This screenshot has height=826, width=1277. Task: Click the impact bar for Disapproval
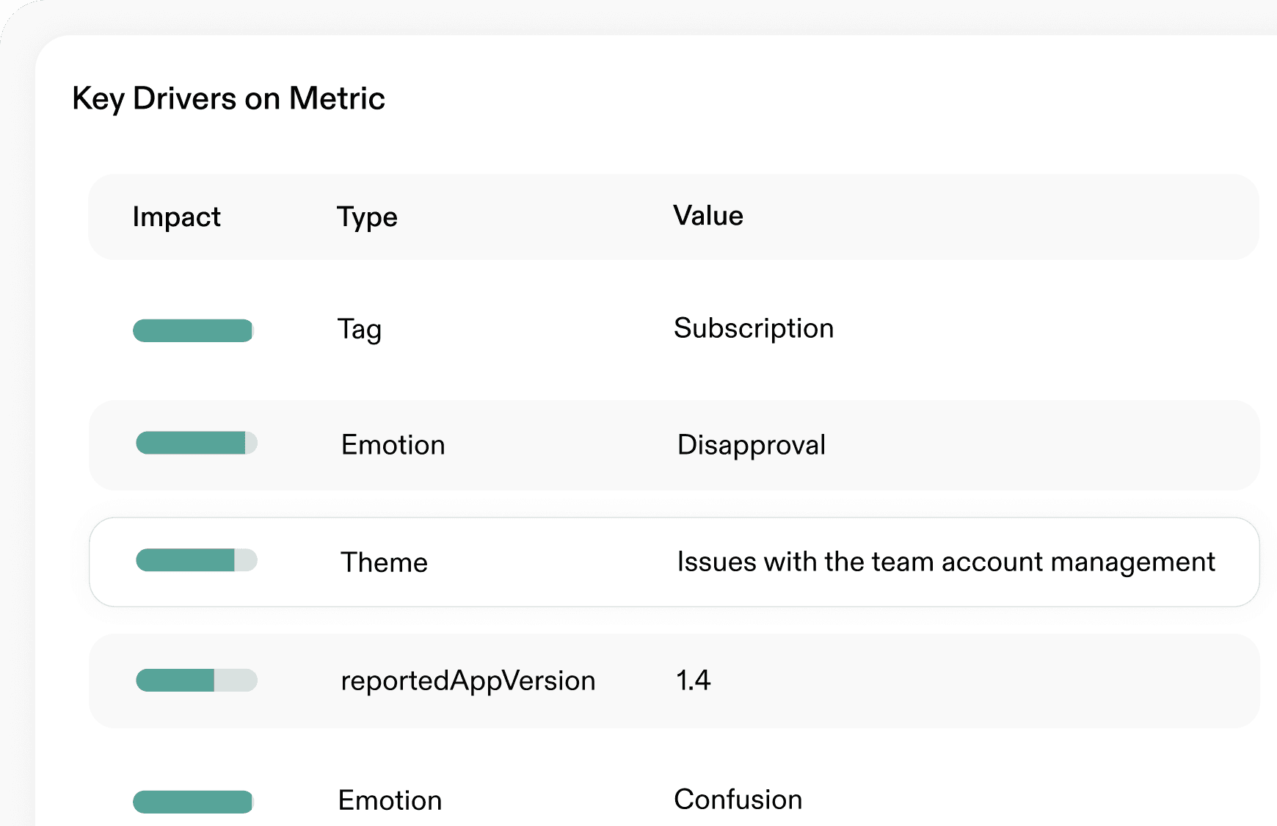[x=196, y=443]
